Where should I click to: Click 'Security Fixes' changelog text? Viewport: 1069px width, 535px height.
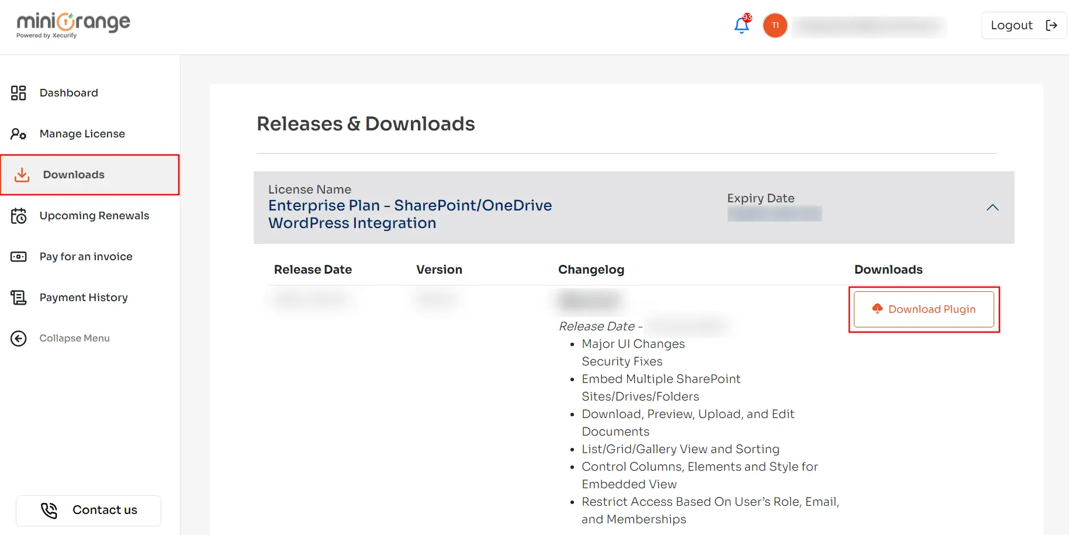coord(622,361)
